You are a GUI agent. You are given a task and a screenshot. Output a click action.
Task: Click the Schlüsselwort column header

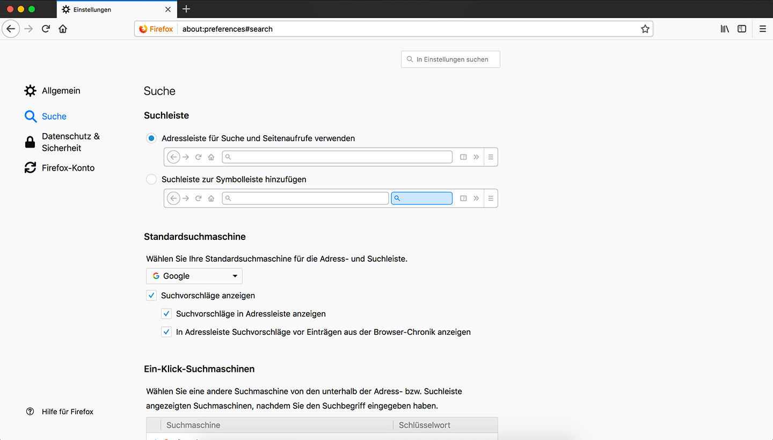point(445,425)
